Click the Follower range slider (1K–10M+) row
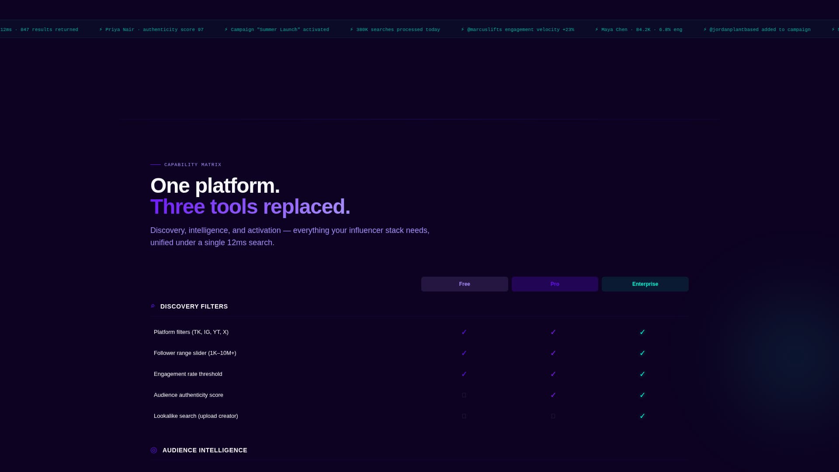The height and width of the screenshot is (472, 839). (x=195, y=353)
